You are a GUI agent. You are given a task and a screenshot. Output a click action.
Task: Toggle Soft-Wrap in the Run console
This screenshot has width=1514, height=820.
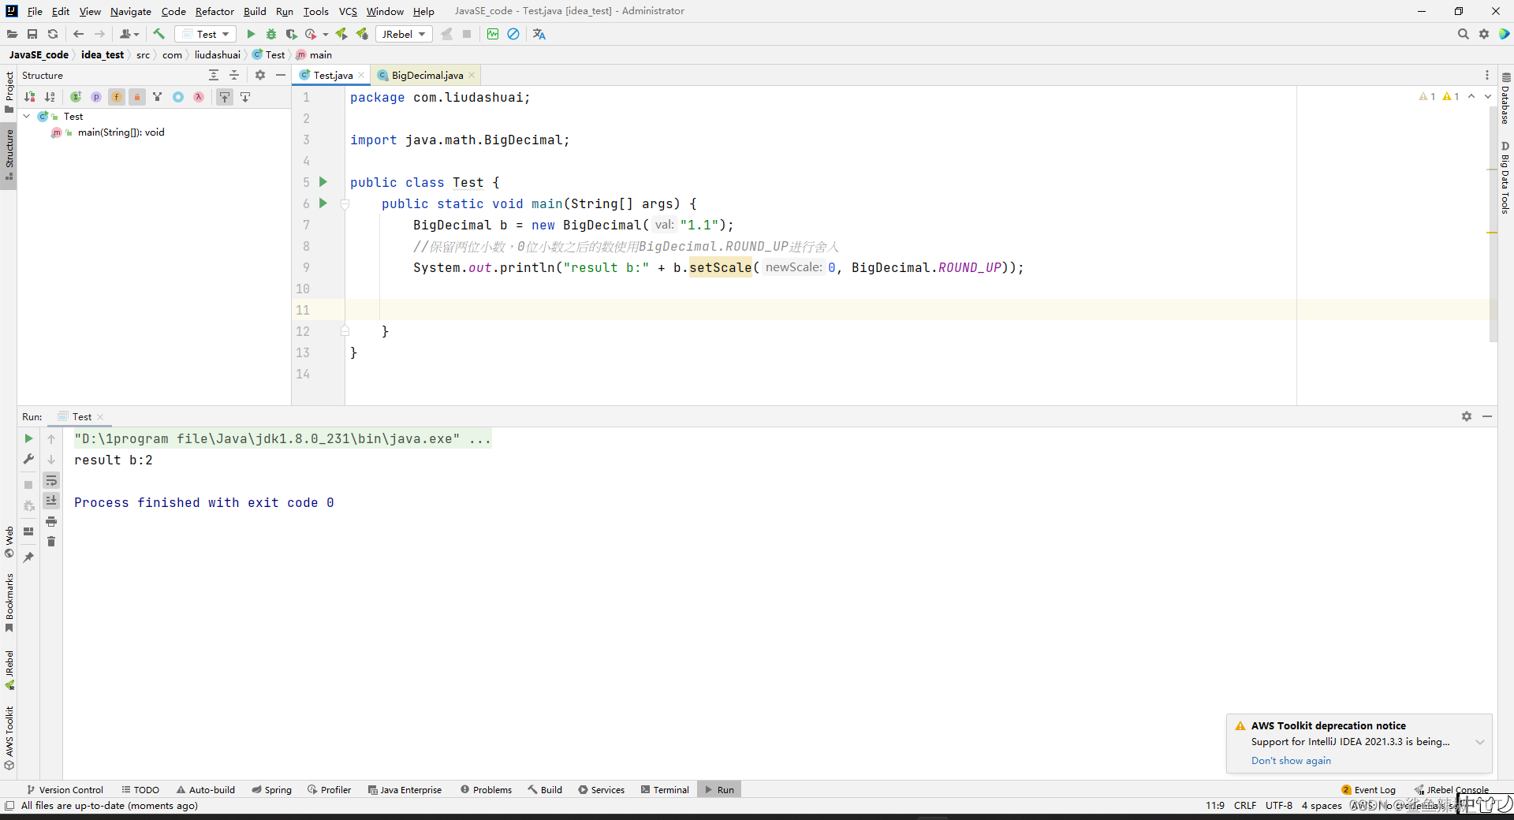[51, 480]
